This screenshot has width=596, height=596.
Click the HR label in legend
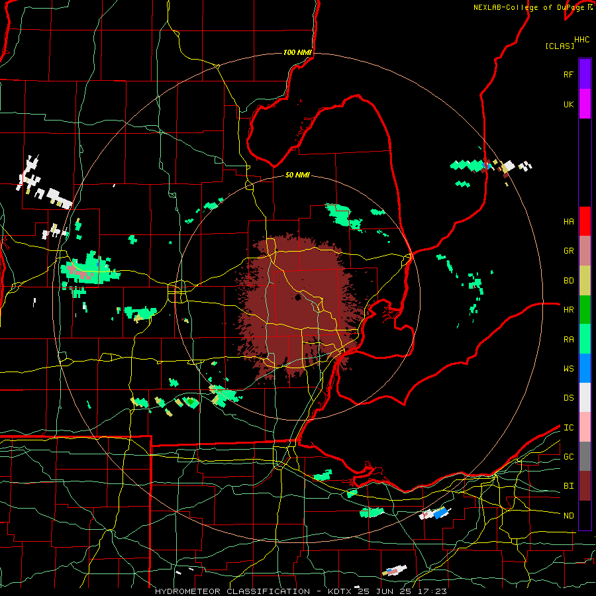click(568, 310)
